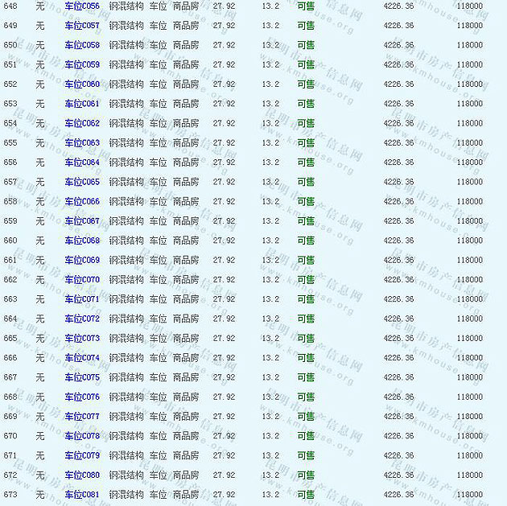The width and height of the screenshot is (507, 506).
Task: View 车位C078 parking space
Action: [82, 436]
